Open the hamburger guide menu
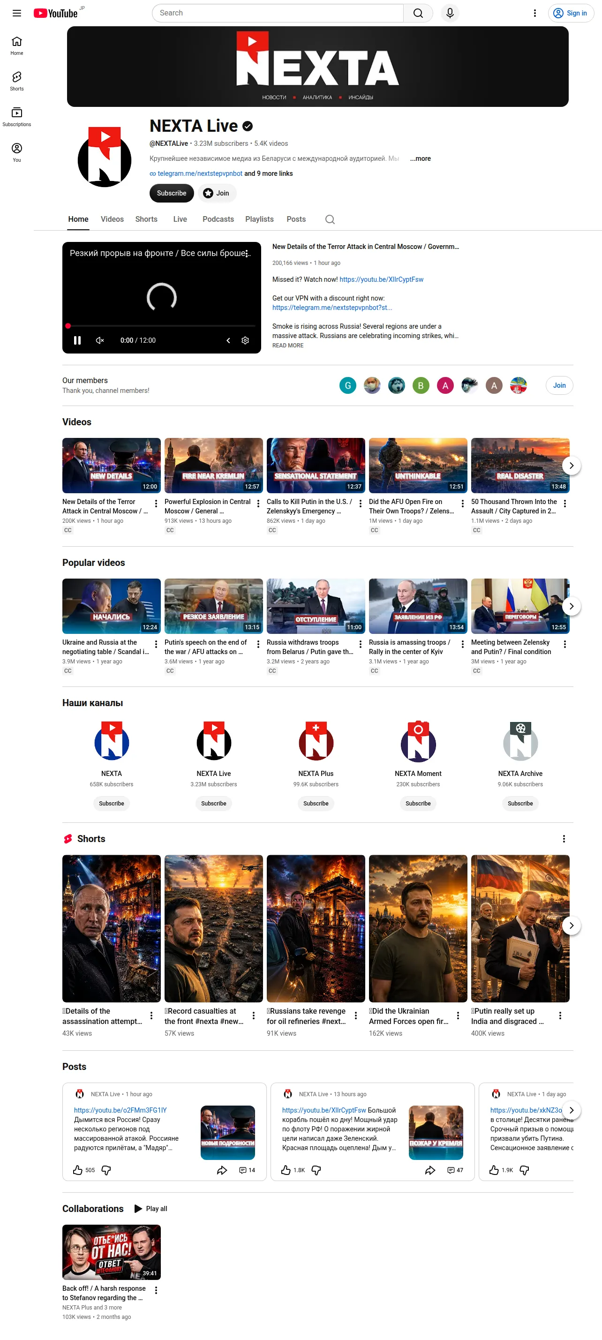The image size is (602, 1340). click(17, 13)
